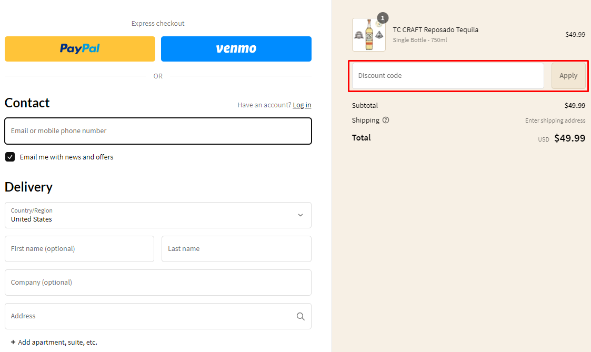591x352 pixels.
Task: Select the First name (optional) field
Action: (79, 249)
